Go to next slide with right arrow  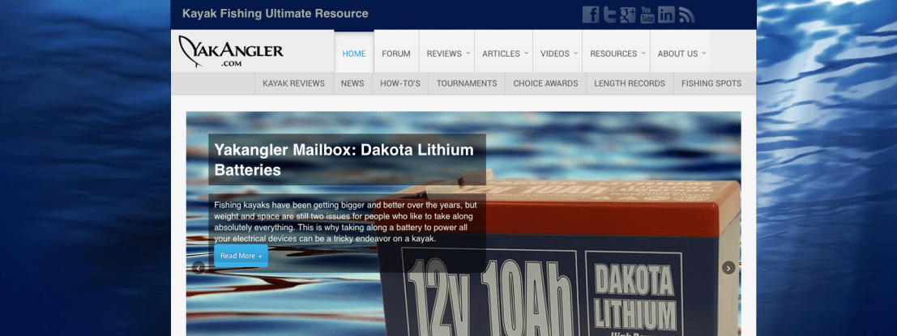pyautogui.click(x=728, y=268)
